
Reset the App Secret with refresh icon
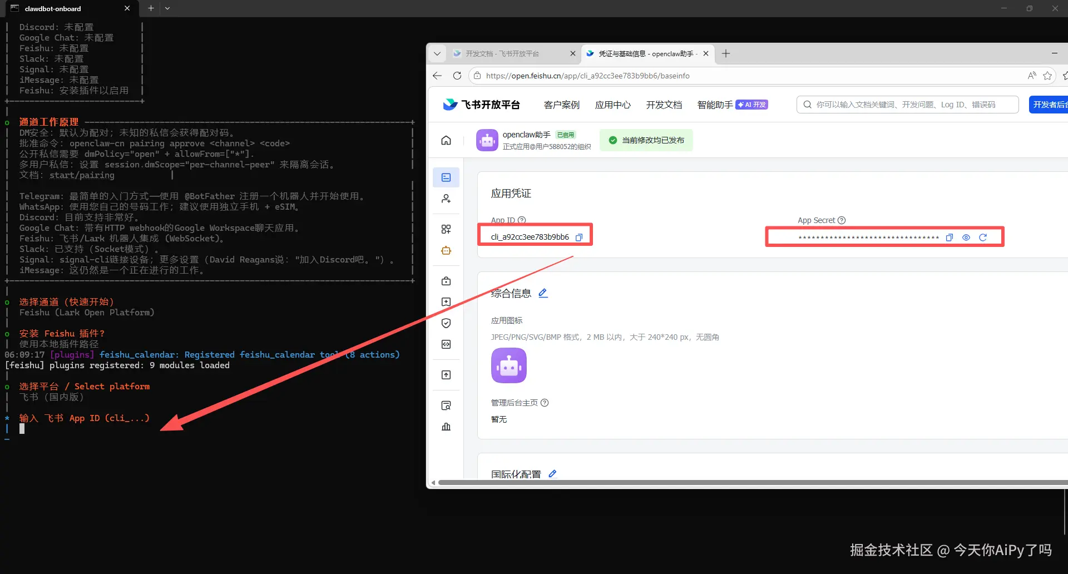(983, 237)
